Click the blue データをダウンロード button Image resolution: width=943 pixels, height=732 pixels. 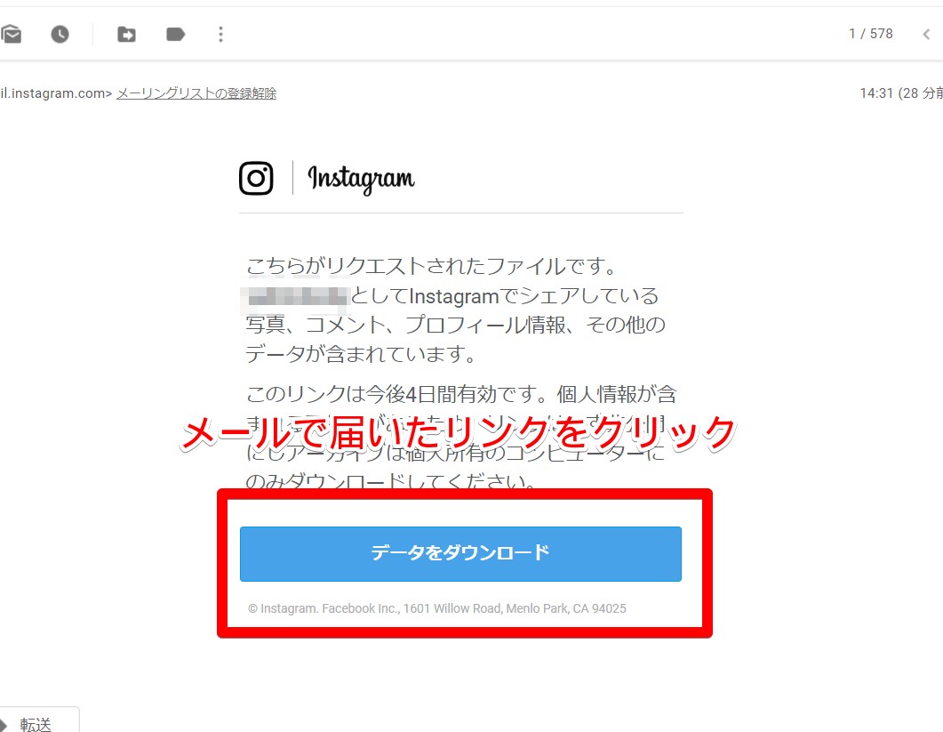pyautogui.click(x=460, y=554)
